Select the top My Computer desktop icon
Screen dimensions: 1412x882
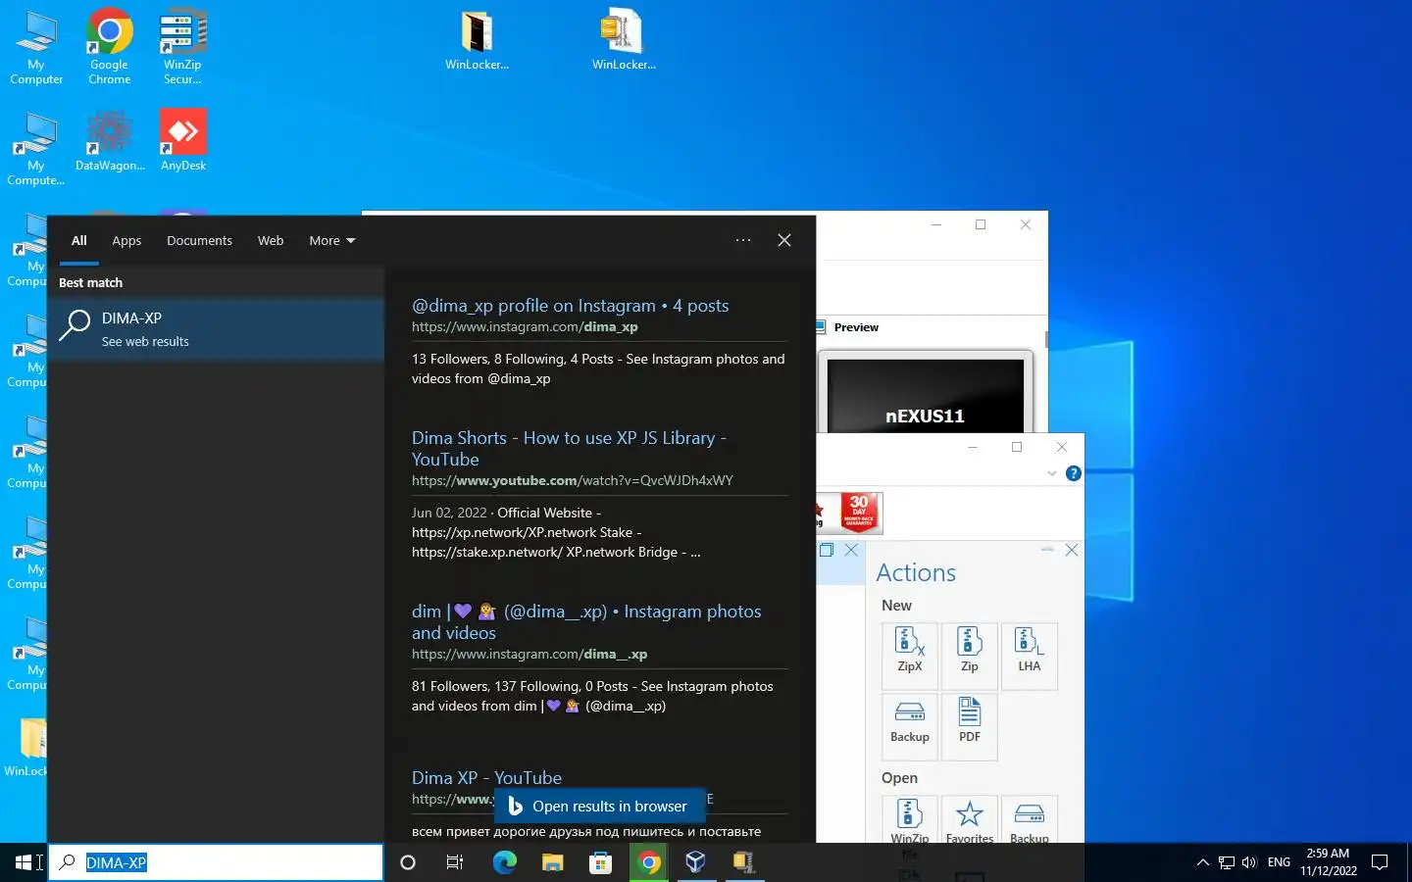point(36,46)
